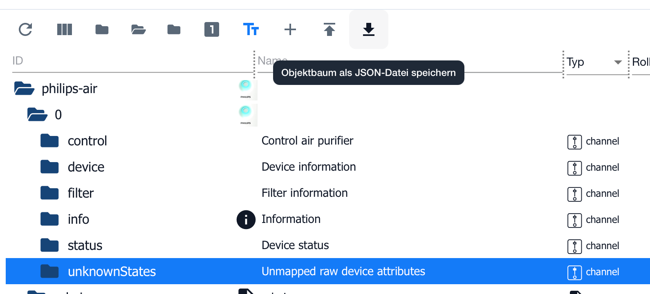
Task: Select the status channel row
Action: [328, 245]
